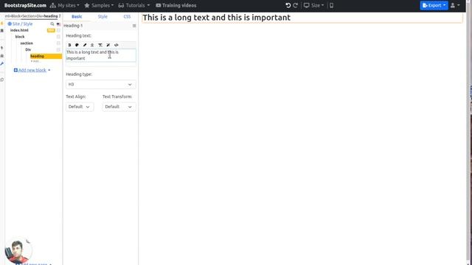Viewport: 472px width, 265px height.
Task: Click the + Add item under heading
Action: pos(35,61)
